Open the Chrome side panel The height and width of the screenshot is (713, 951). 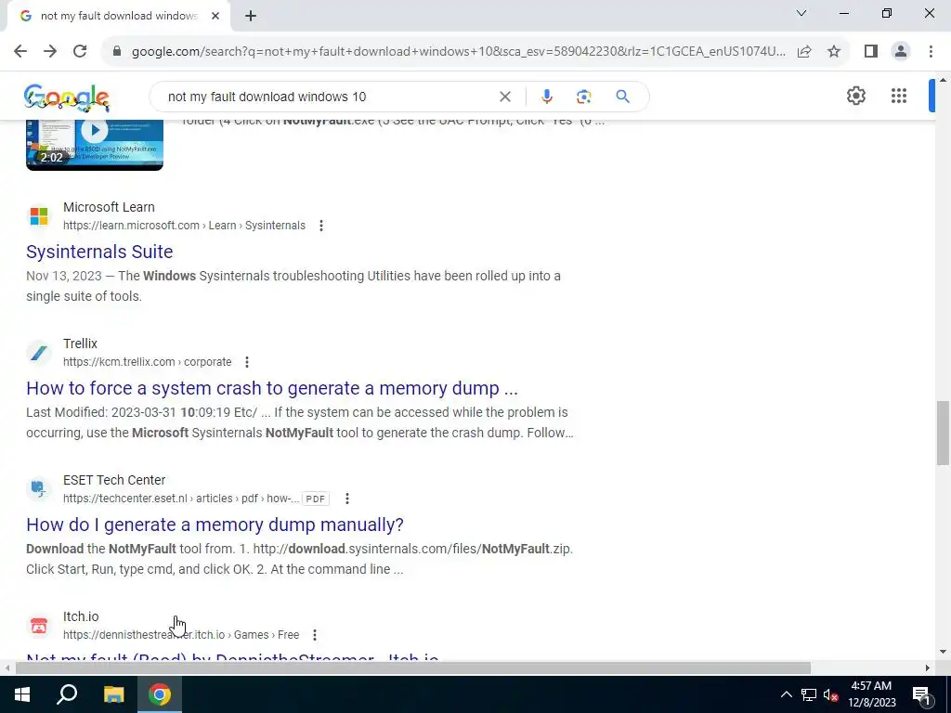coord(871,52)
